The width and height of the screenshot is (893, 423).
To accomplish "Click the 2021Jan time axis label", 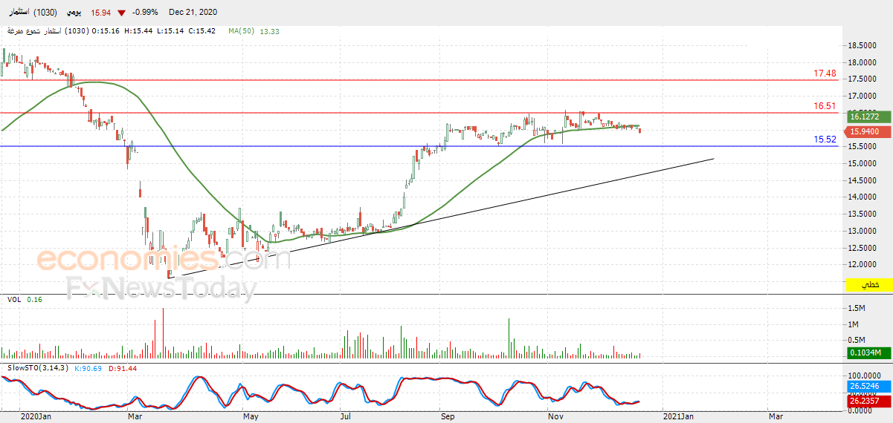I will coord(677,417).
